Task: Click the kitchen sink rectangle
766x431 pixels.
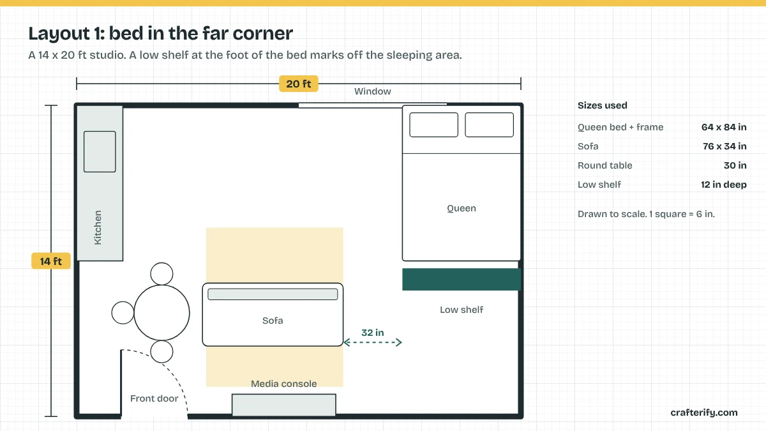Action: pyautogui.click(x=100, y=151)
